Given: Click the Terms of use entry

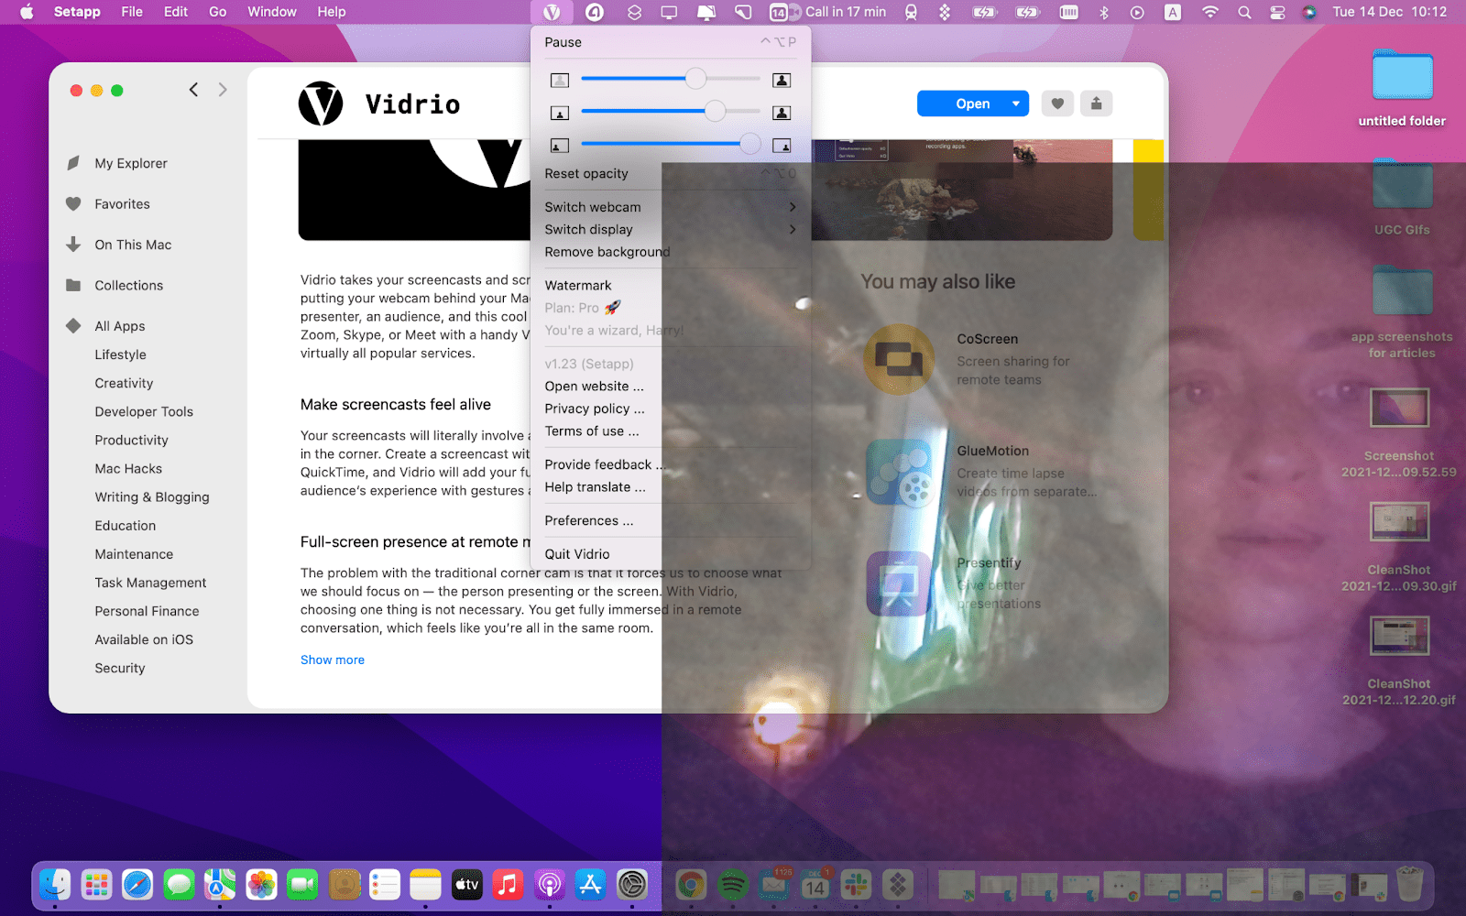Looking at the screenshot, I should [x=671, y=431].
